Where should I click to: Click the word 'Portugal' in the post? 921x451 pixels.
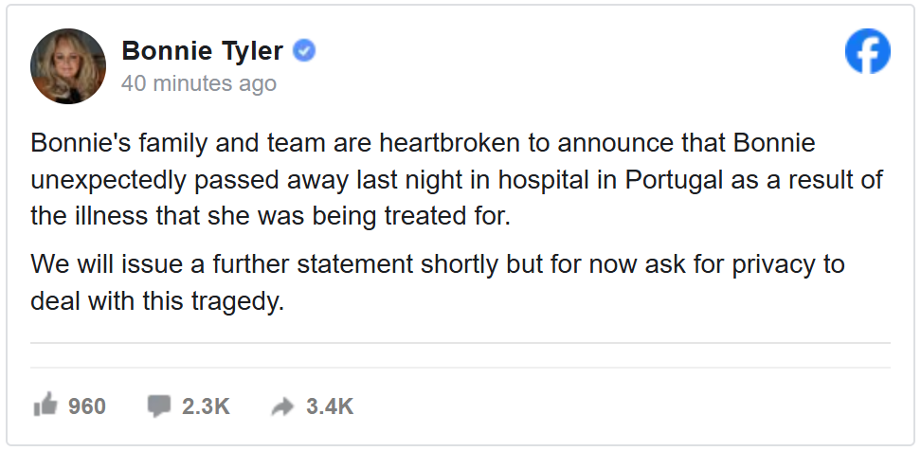click(x=673, y=181)
